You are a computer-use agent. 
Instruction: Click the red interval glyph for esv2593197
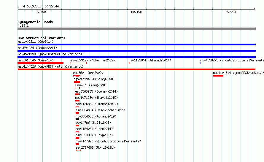(79, 63)
